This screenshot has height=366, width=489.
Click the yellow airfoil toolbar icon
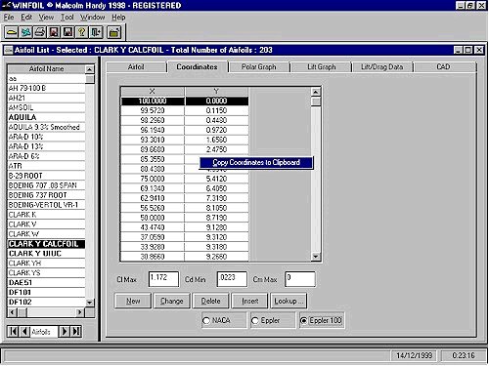(x=12, y=32)
